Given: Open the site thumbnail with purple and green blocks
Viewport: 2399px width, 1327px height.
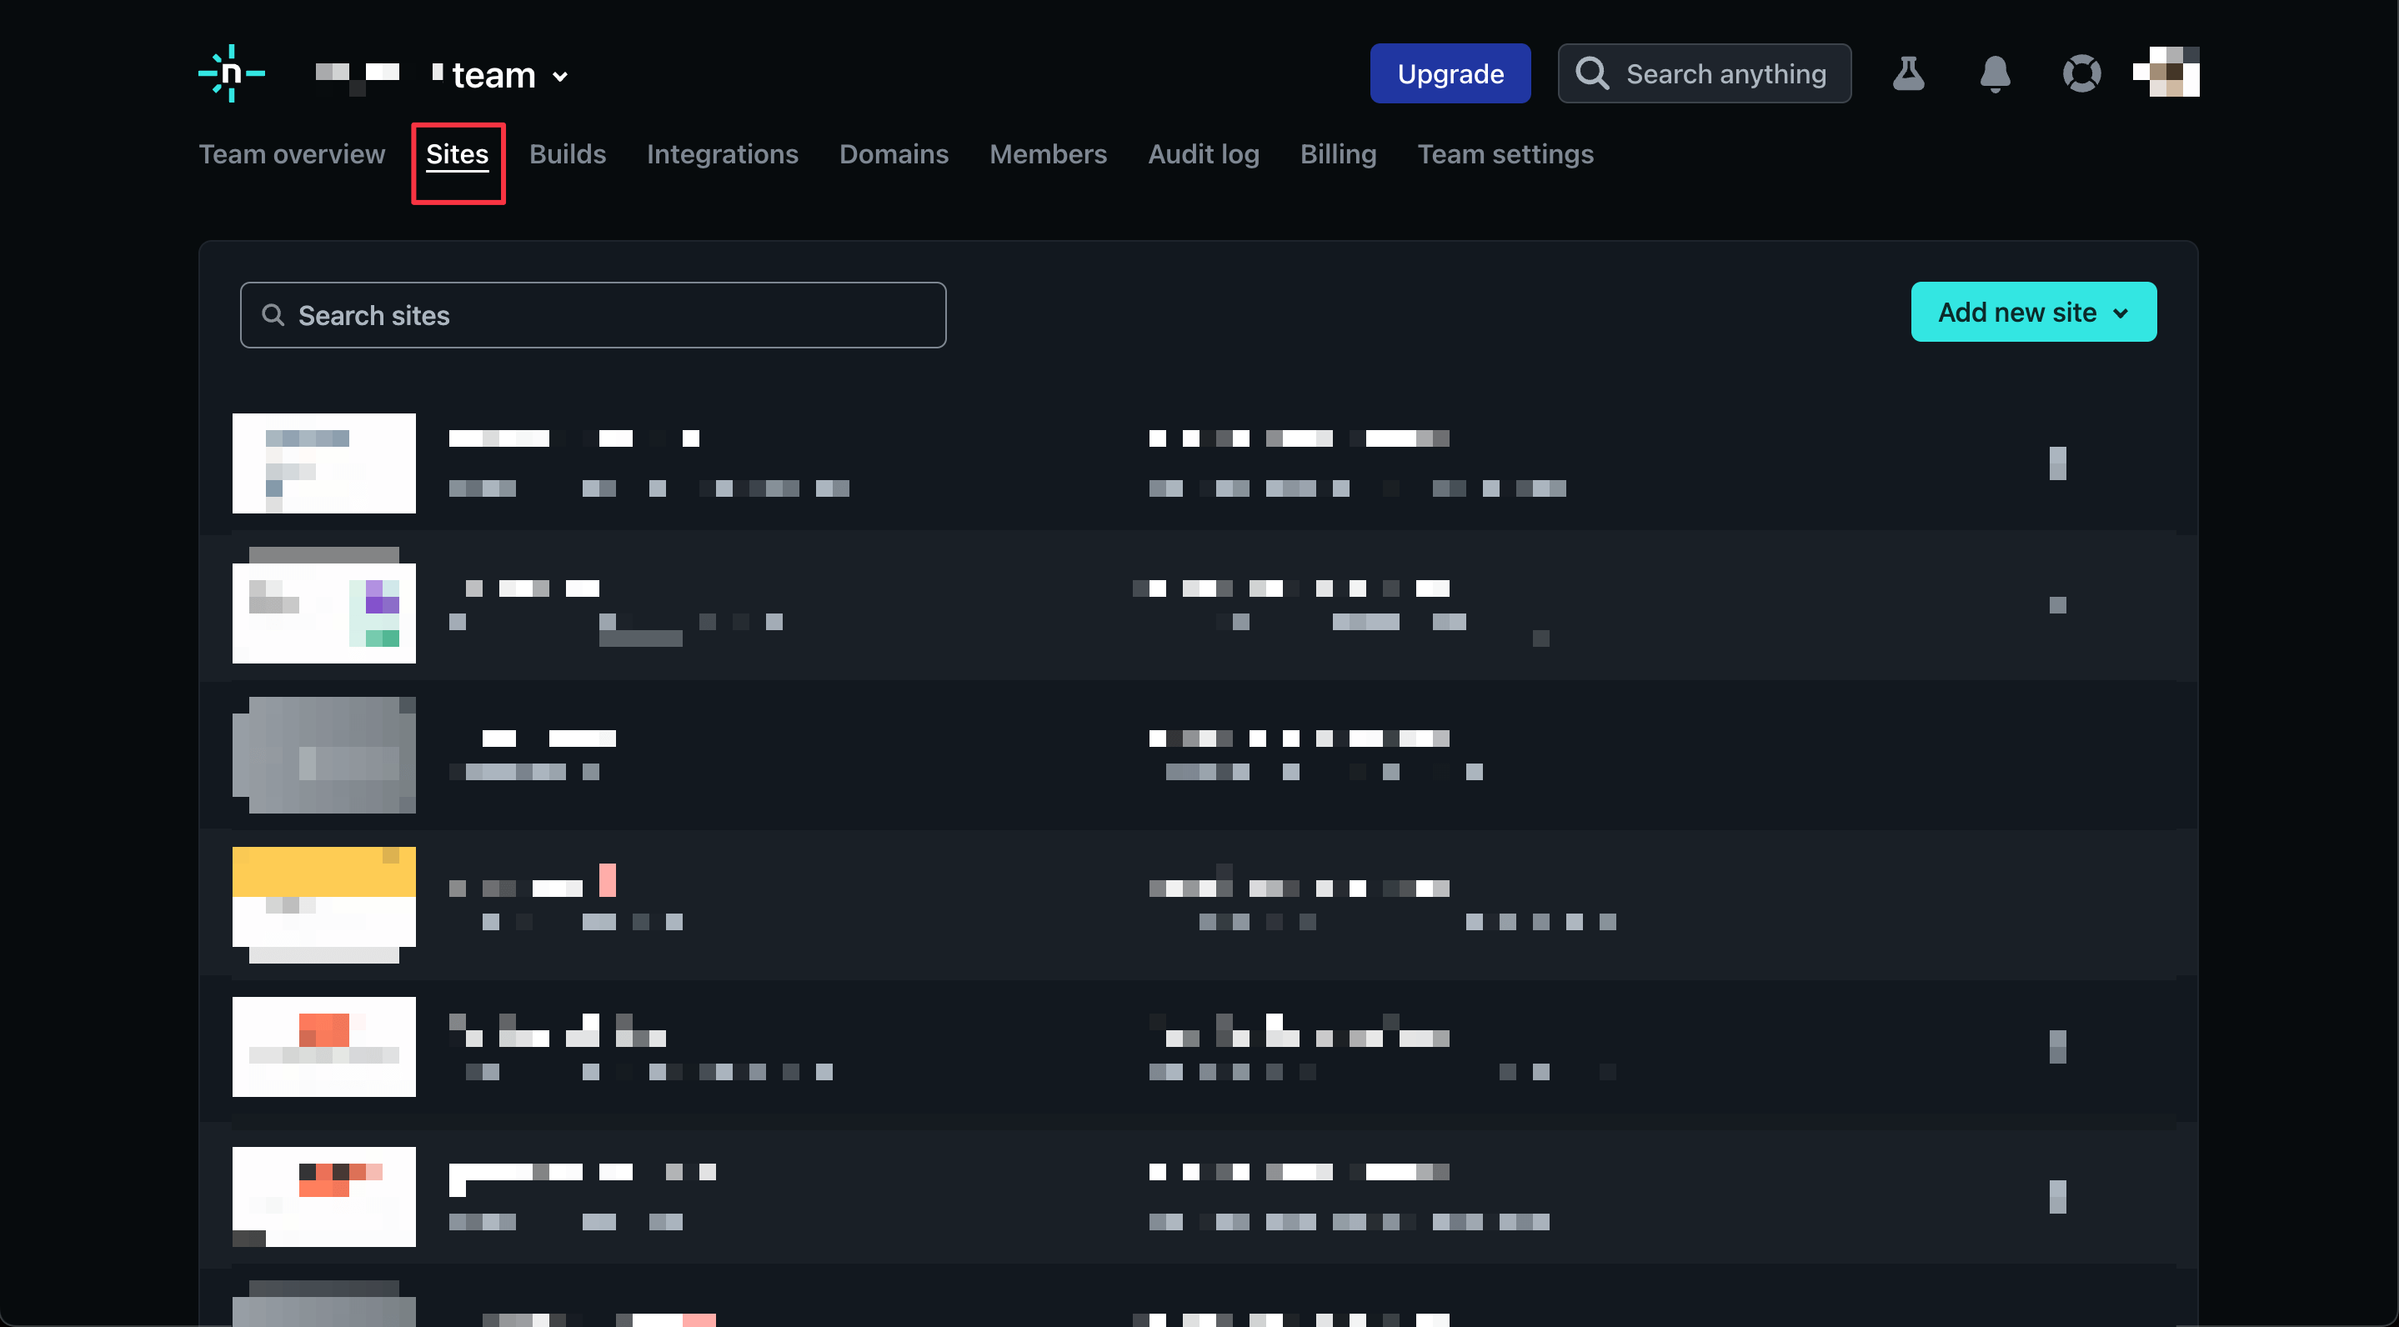Looking at the screenshot, I should click(x=324, y=605).
